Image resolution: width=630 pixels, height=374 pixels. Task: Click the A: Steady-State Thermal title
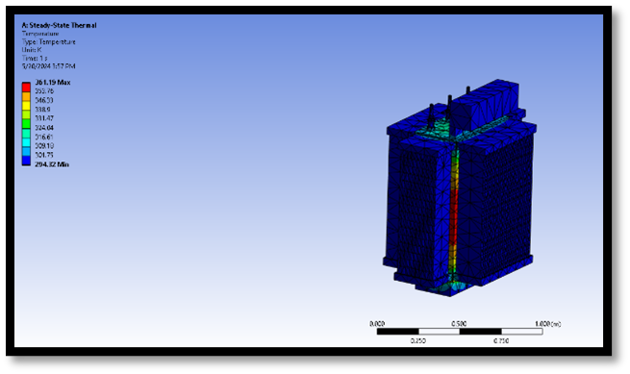[x=59, y=25]
